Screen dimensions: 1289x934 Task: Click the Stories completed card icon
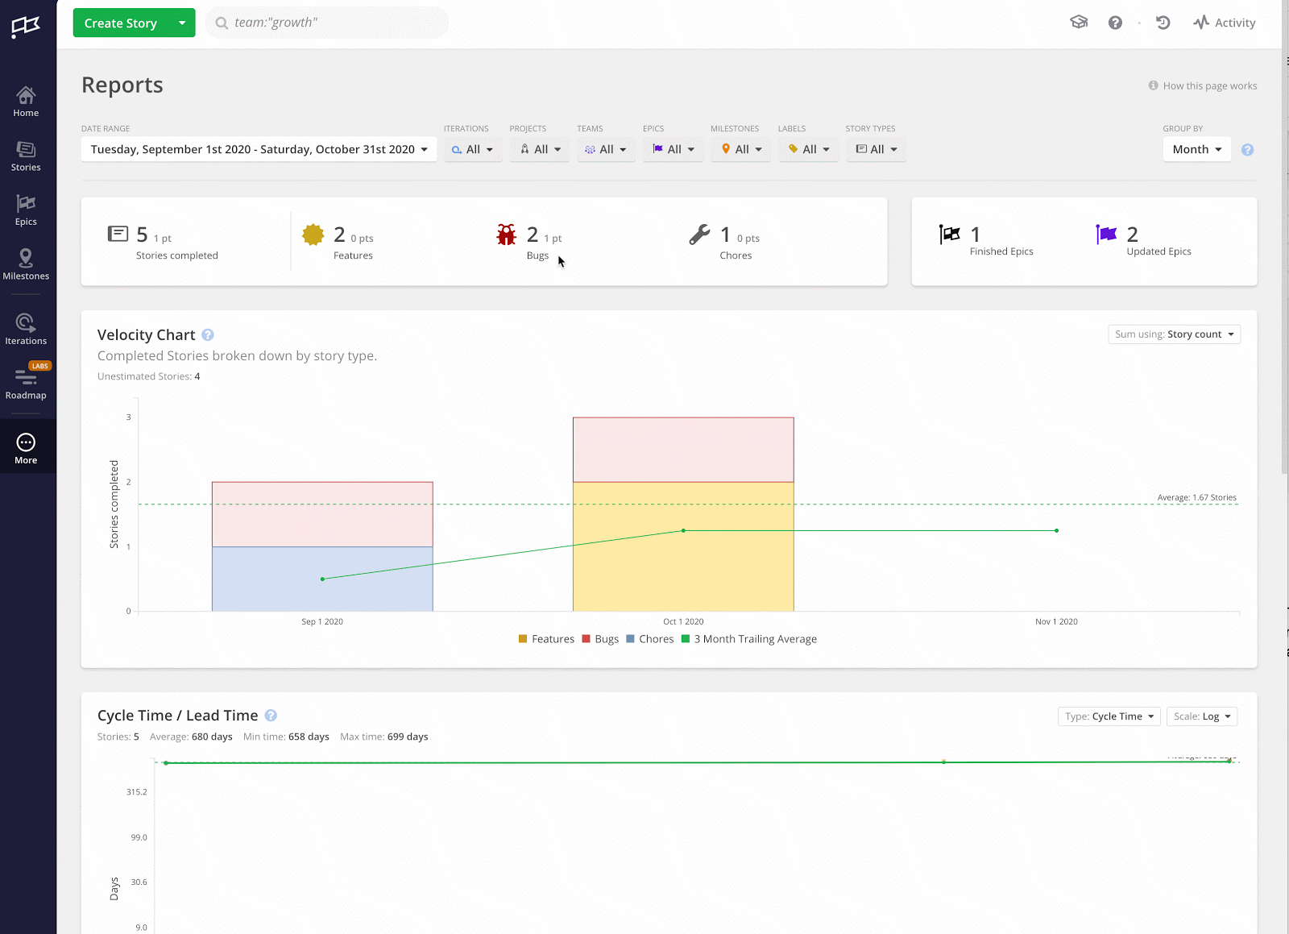click(x=118, y=234)
